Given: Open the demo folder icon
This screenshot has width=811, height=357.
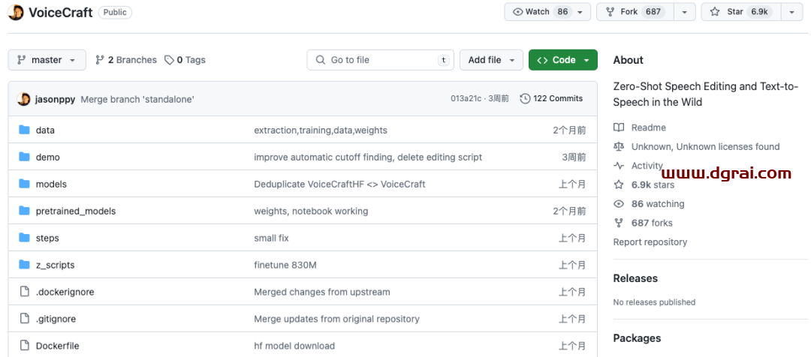Looking at the screenshot, I should (x=24, y=157).
